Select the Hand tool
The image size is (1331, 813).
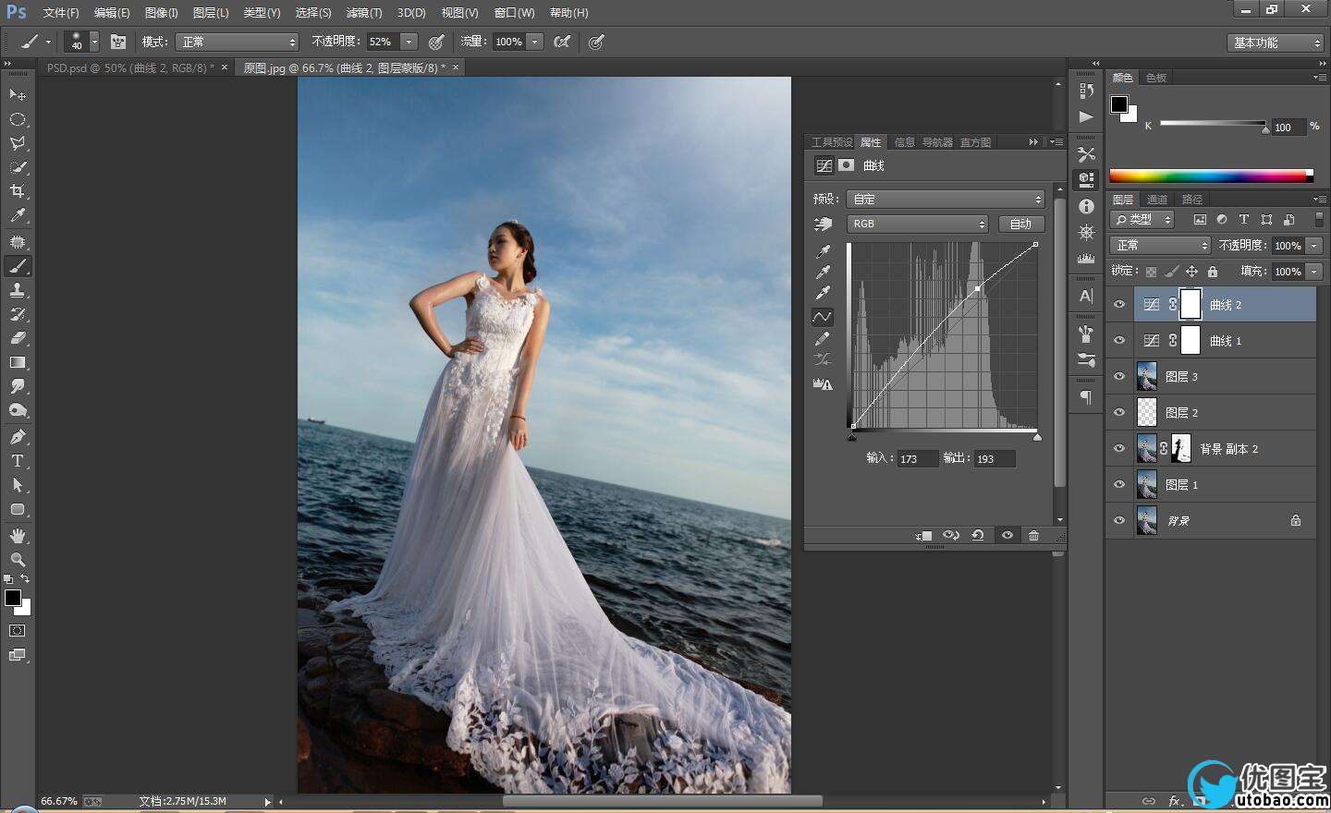(x=18, y=535)
